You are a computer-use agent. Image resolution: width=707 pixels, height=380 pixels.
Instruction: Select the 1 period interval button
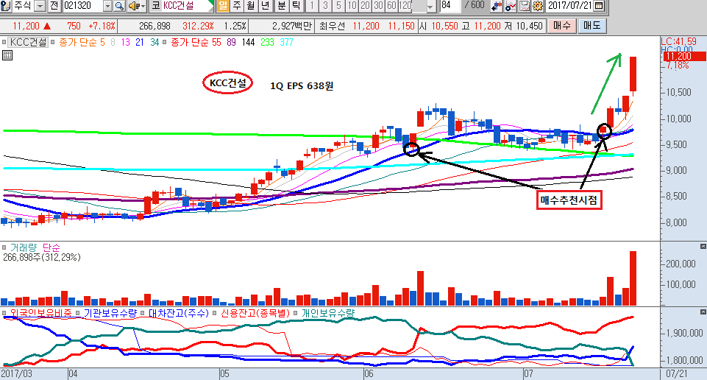312,6
